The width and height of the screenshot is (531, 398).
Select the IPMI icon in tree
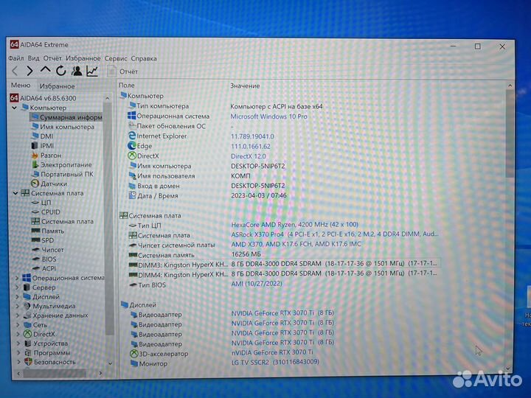coord(35,145)
